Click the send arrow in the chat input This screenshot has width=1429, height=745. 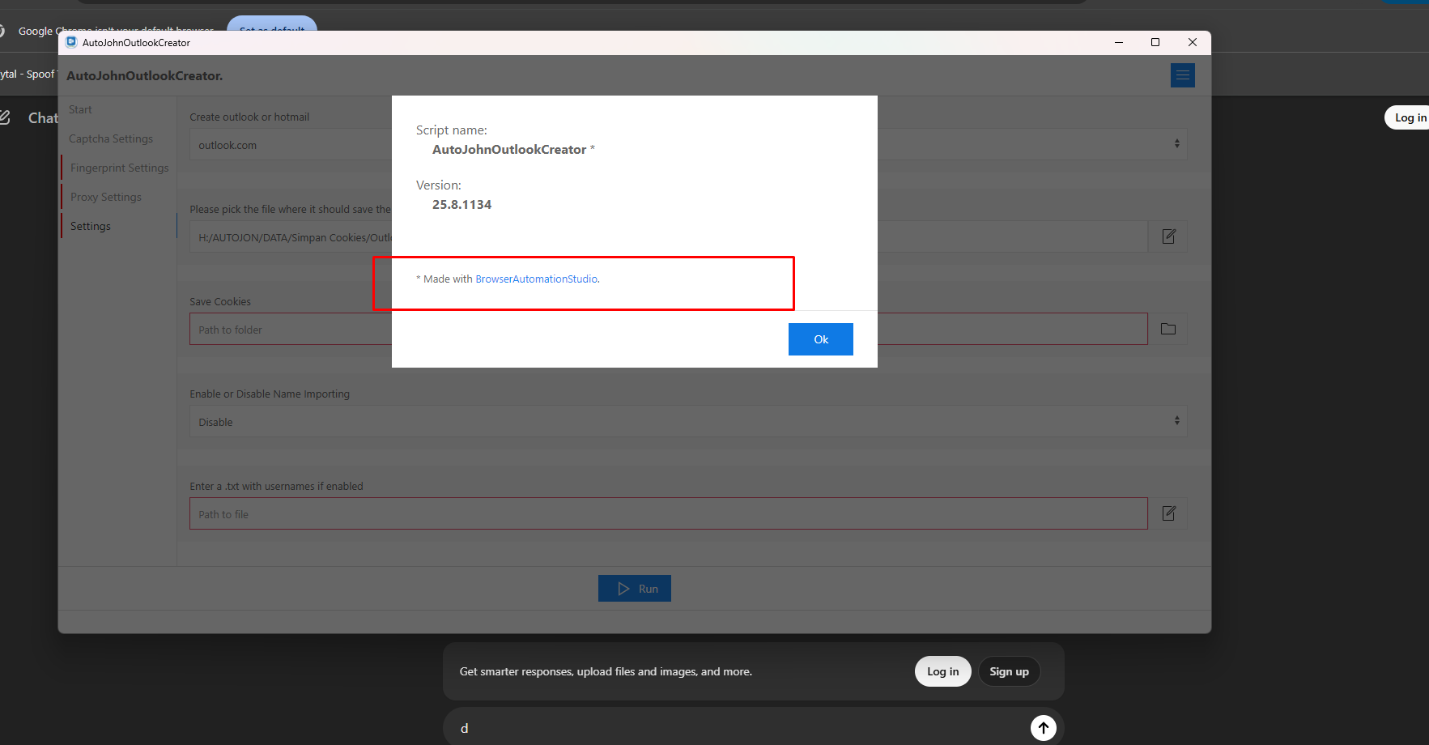1043,727
